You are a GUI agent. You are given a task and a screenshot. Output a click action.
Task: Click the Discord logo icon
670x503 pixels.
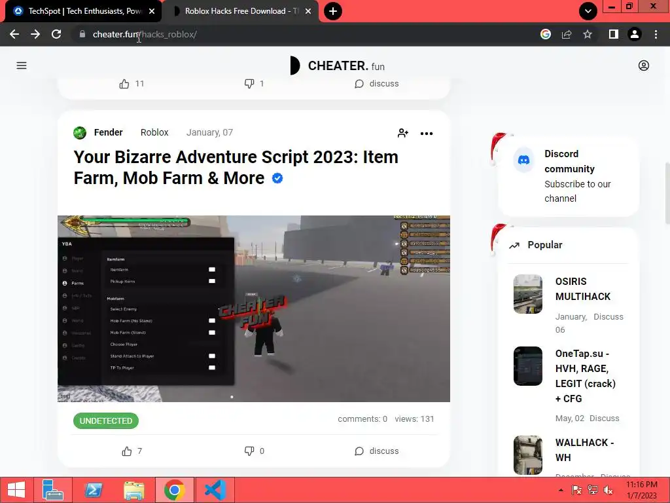[524, 160]
